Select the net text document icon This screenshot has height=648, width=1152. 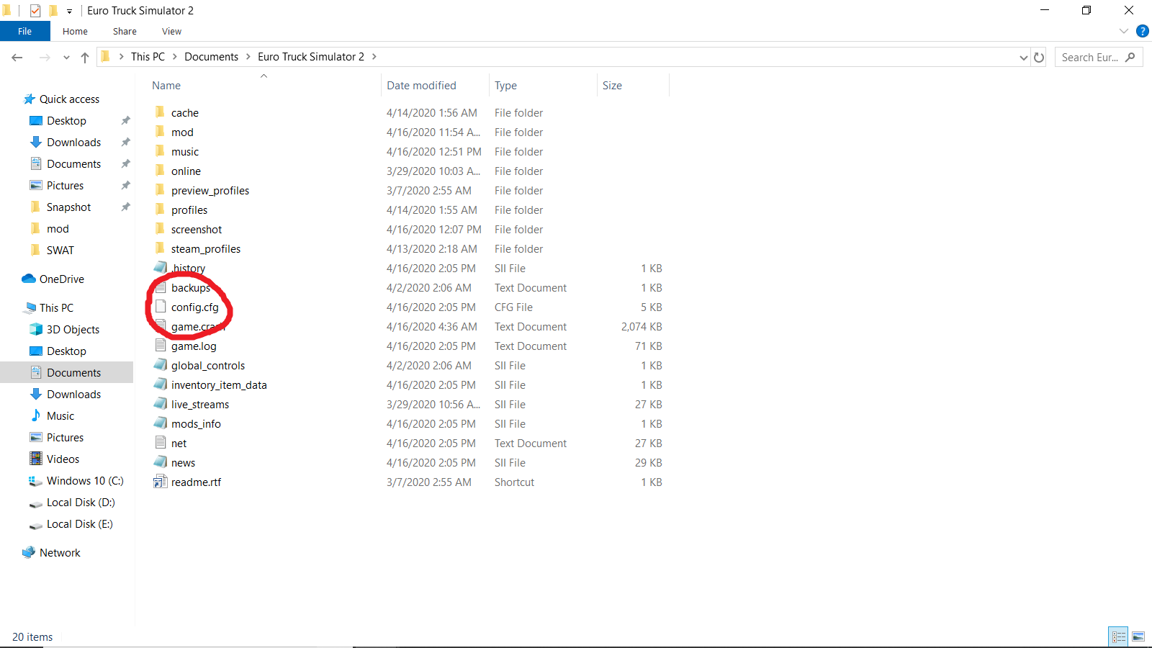pos(161,443)
